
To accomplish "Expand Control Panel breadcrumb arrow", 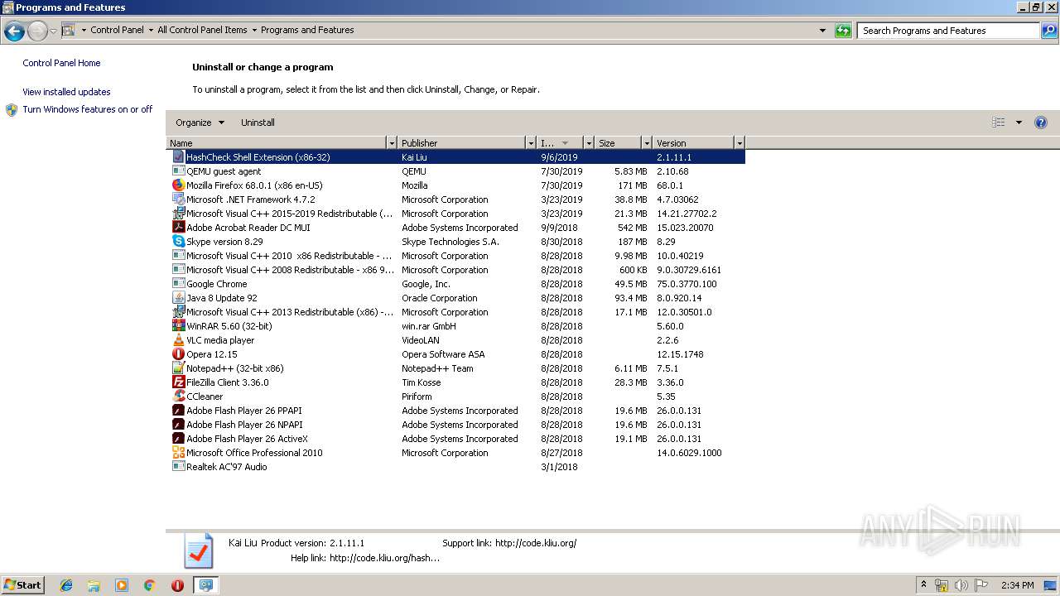I will click(151, 31).
